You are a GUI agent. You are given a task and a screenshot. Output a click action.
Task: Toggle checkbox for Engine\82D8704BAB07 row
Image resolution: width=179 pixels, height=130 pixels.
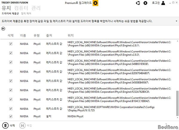click(x=11, y=71)
